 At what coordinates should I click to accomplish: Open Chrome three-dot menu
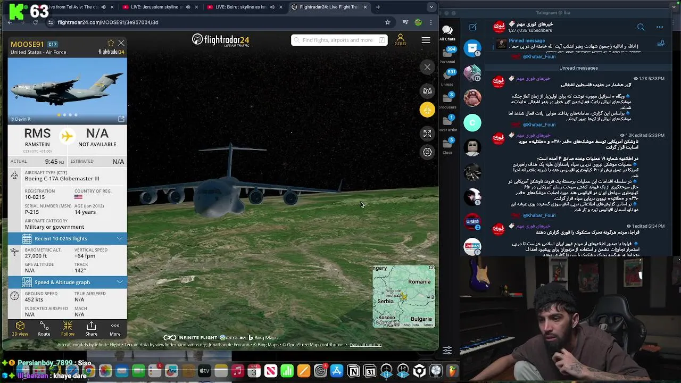point(431,22)
